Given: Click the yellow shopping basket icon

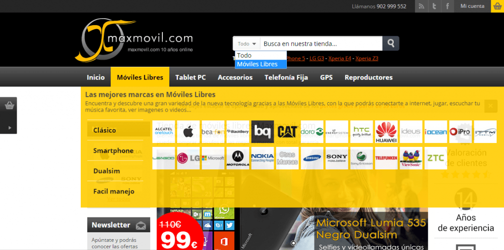Looking at the screenshot, I should point(497,6).
